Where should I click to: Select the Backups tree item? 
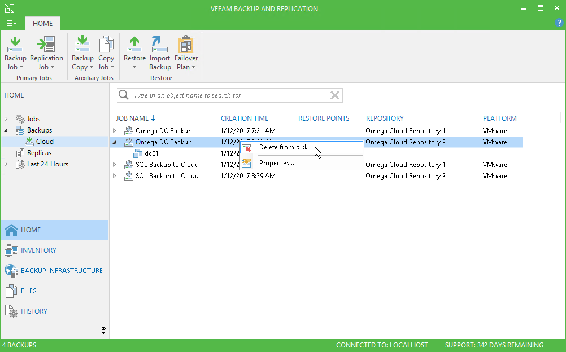pyautogui.click(x=40, y=130)
